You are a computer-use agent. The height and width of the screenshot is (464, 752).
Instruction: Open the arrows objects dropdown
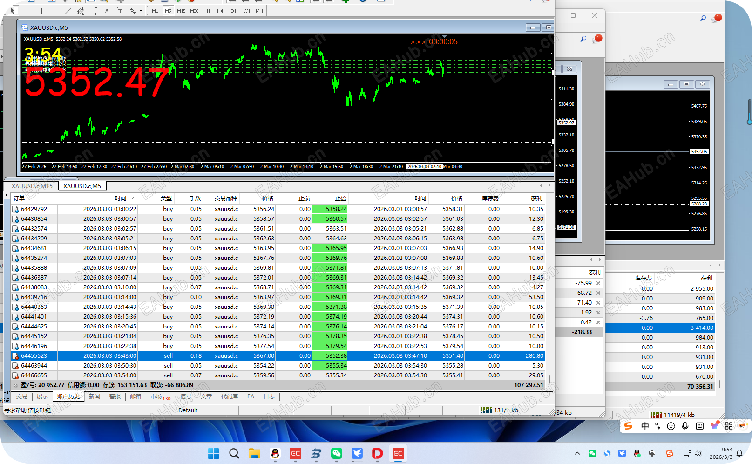point(141,11)
